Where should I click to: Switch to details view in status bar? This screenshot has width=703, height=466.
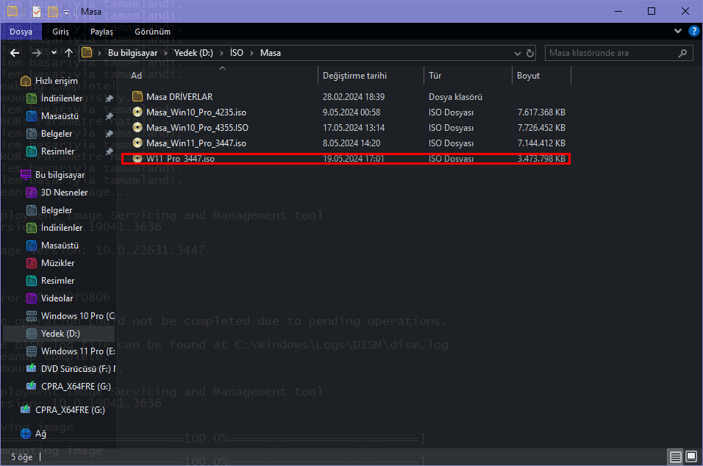pyautogui.click(x=675, y=456)
